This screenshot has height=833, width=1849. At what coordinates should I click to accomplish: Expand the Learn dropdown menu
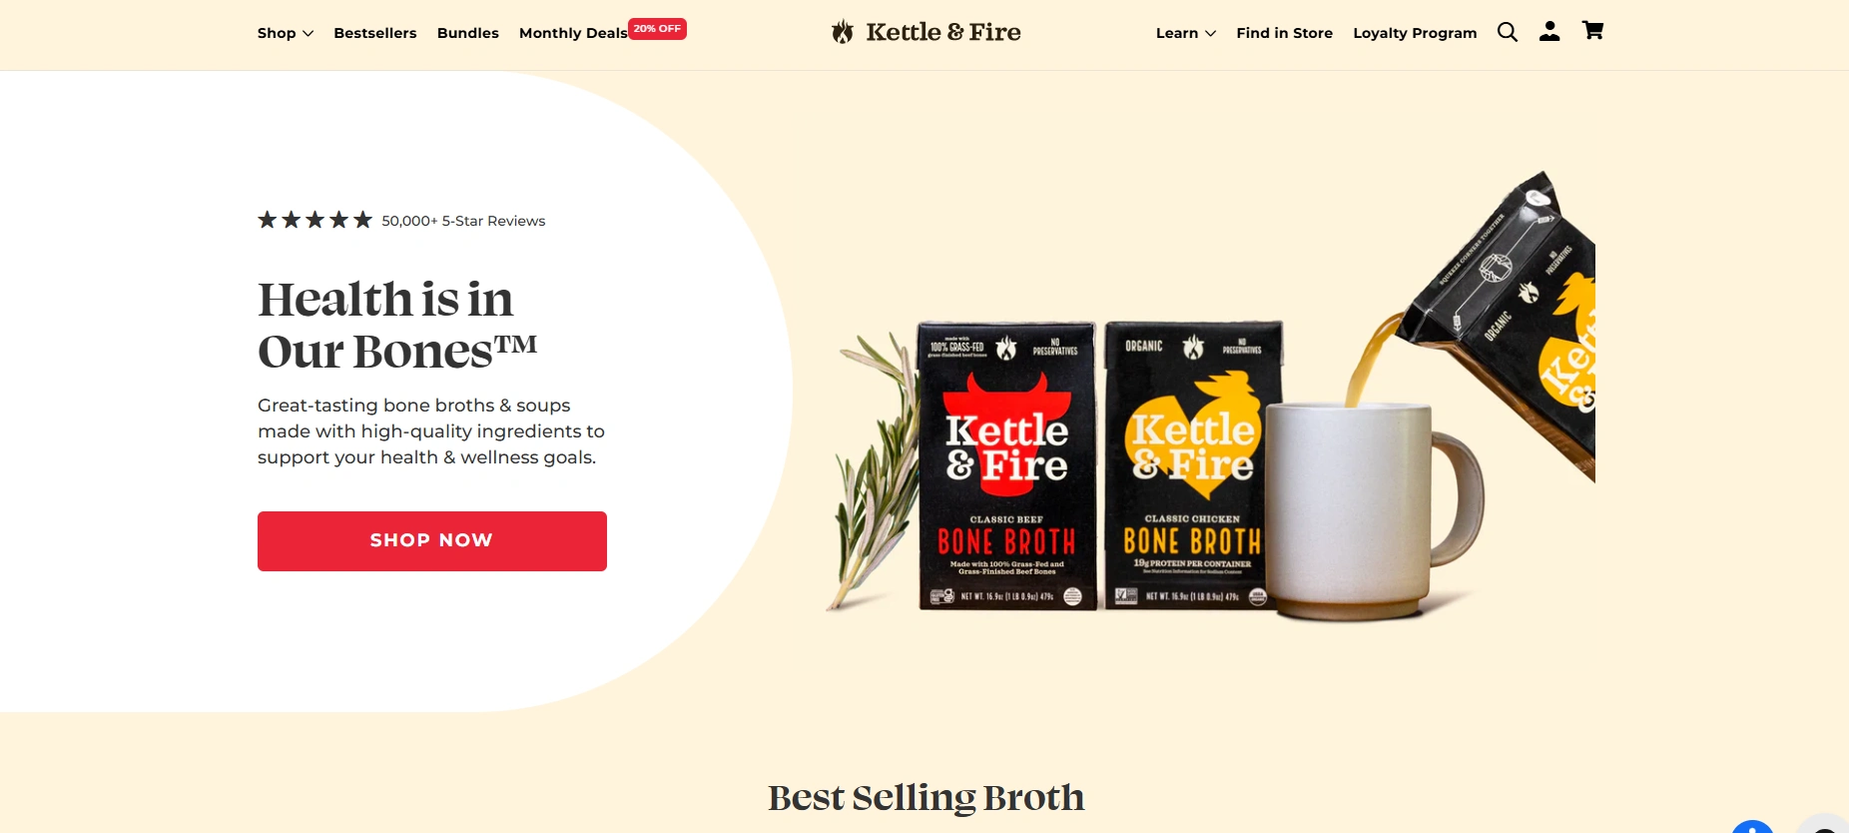pos(1186,33)
